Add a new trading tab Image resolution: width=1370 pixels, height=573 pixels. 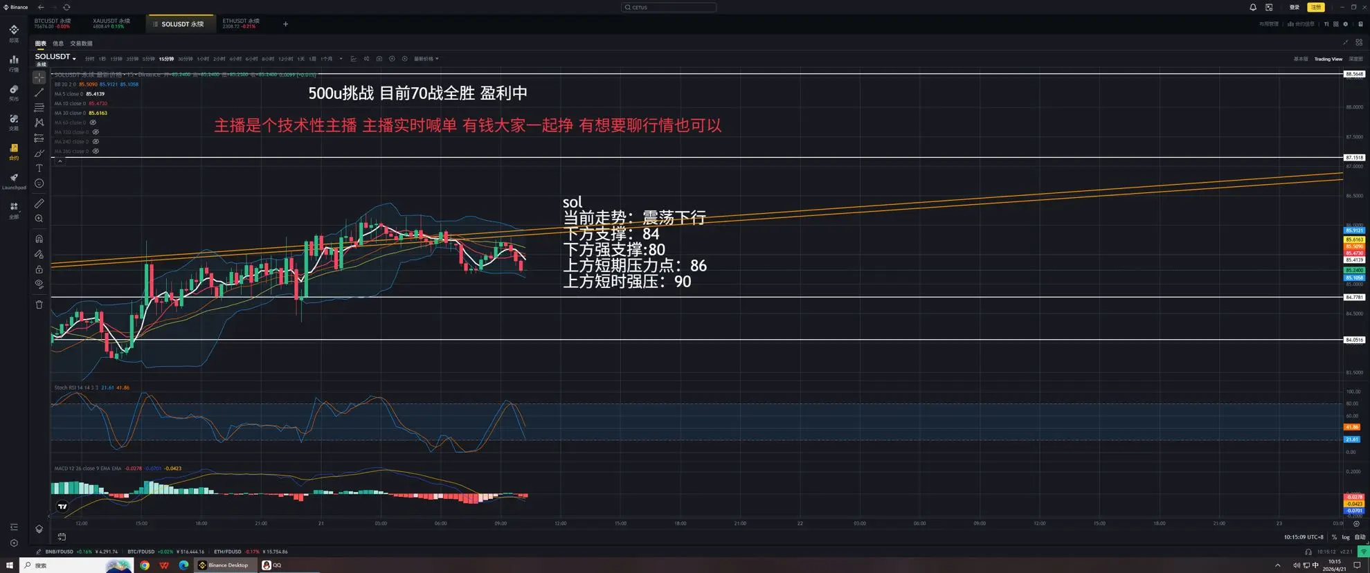coord(285,24)
